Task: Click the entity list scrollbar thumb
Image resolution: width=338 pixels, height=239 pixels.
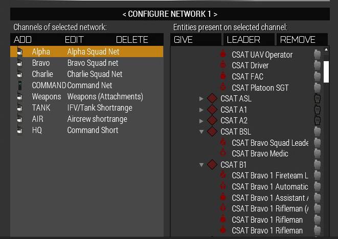Action: click(x=326, y=72)
